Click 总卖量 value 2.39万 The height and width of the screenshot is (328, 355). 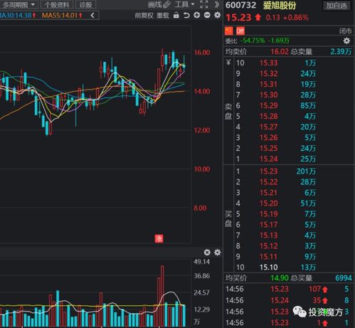(x=341, y=51)
